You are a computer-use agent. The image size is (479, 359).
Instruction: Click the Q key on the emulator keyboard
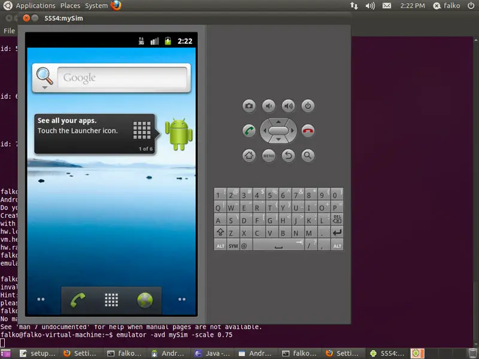click(x=220, y=206)
